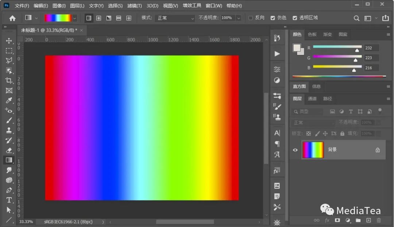Screen dimensions: 394x227
Task: Select the Clone Stamp tool
Action: click(9, 130)
